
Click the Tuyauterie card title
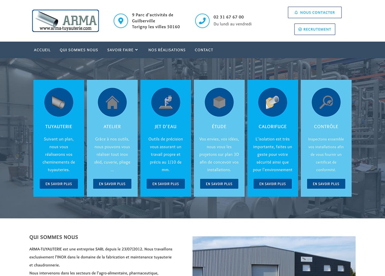click(x=59, y=127)
